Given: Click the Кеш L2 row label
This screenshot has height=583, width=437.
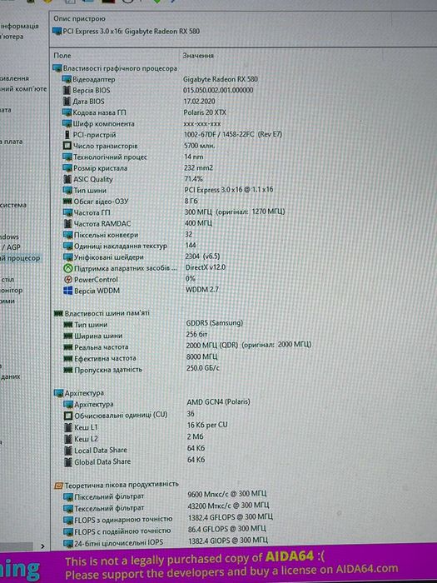Looking at the screenshot, I should 87,439.
